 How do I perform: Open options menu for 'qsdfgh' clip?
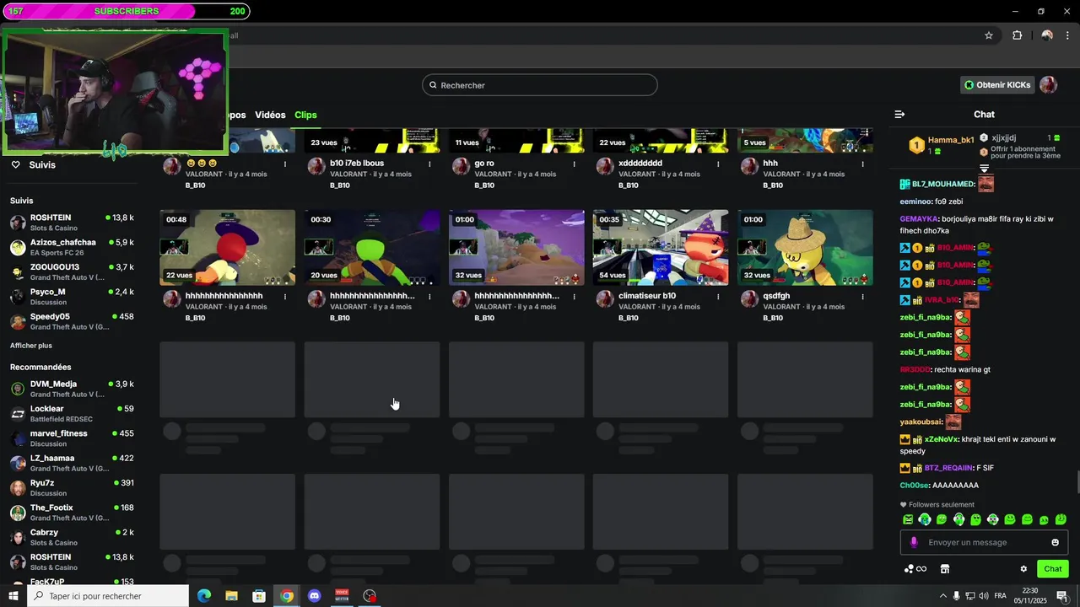[x=862, y=297]
